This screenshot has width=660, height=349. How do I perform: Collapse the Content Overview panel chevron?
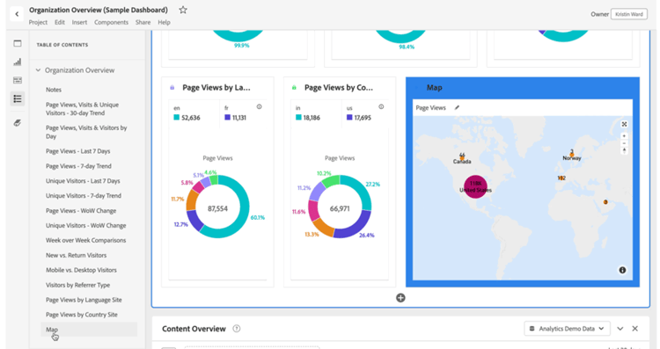pyautogui.click(x=620, y=329)
